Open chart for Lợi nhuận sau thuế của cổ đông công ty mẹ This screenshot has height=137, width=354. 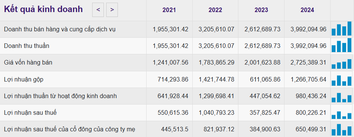click(x=342, y=129)
